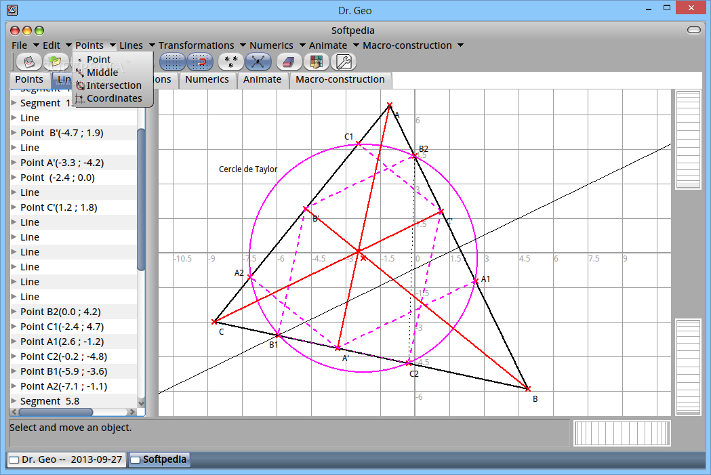Click the open file folder icon
Viewport: 711px width, 475px height.
(x=56, y=62)
